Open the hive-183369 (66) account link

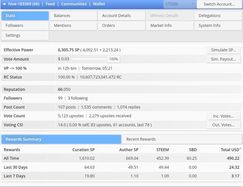point(24,4)
